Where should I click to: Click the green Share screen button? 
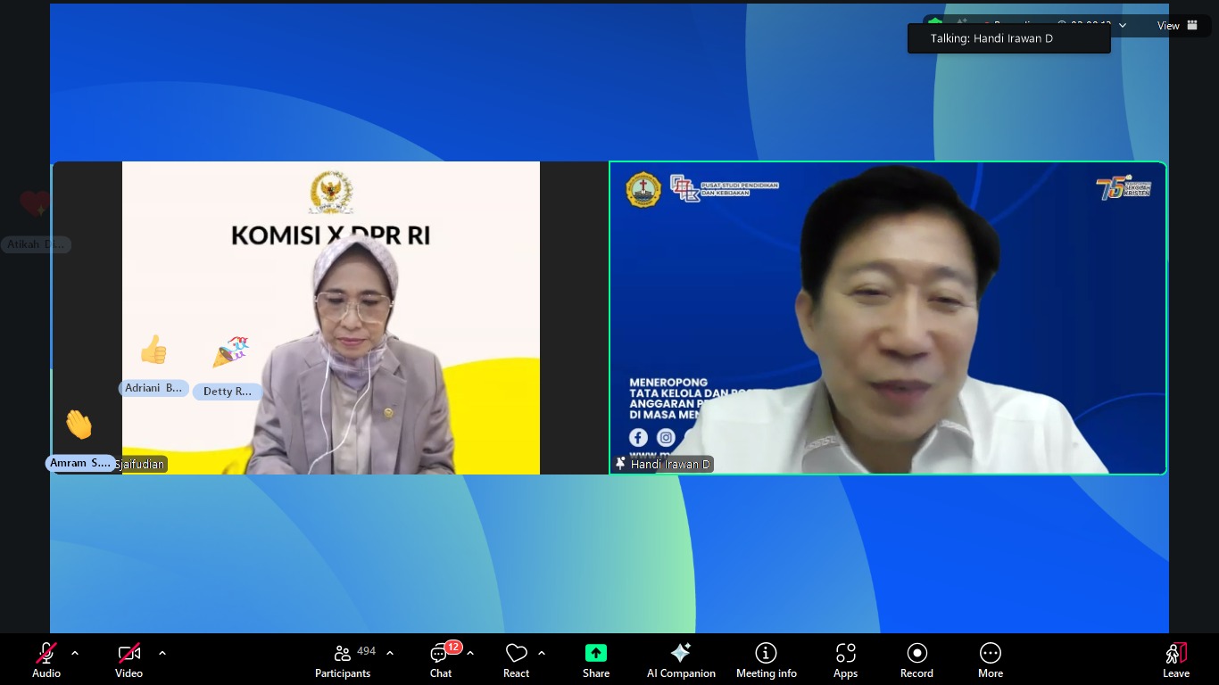[596, 660]
